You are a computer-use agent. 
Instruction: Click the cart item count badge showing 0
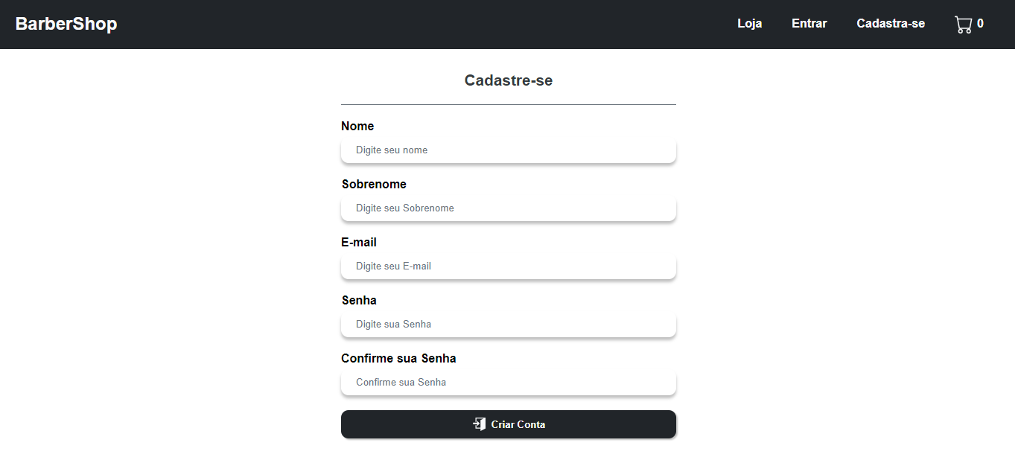point(981,23)
